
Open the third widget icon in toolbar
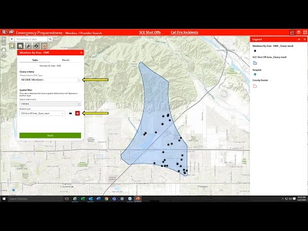(28, 46)
